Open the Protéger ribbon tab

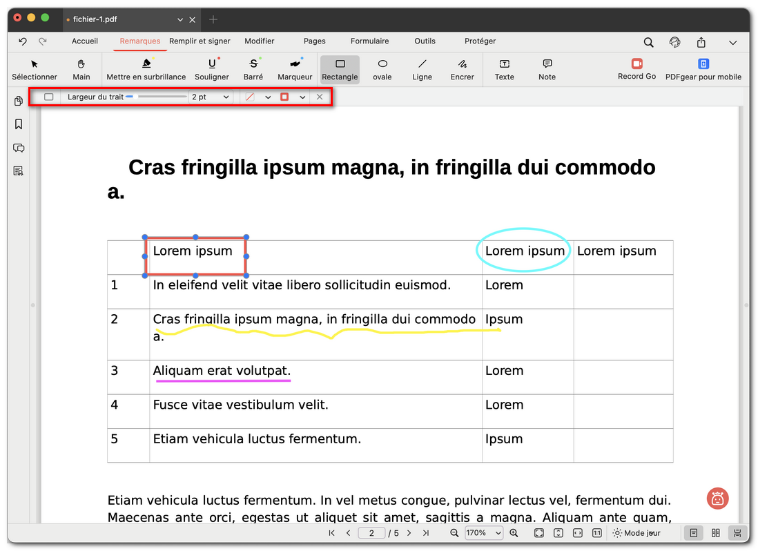480,41
